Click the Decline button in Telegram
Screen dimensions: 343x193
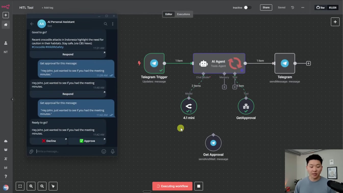coord(48,141)
